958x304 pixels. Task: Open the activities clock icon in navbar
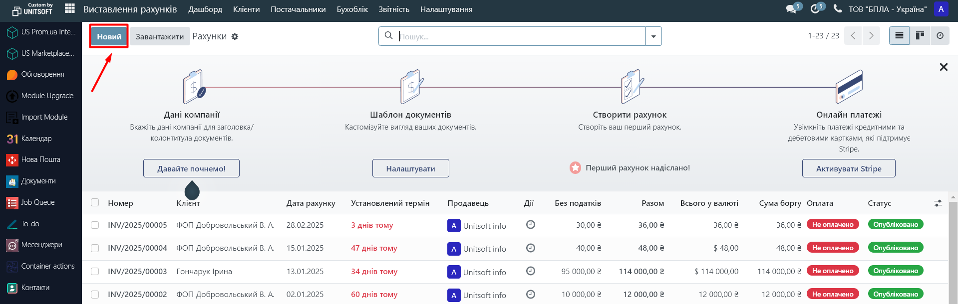[x=815, y=9]
